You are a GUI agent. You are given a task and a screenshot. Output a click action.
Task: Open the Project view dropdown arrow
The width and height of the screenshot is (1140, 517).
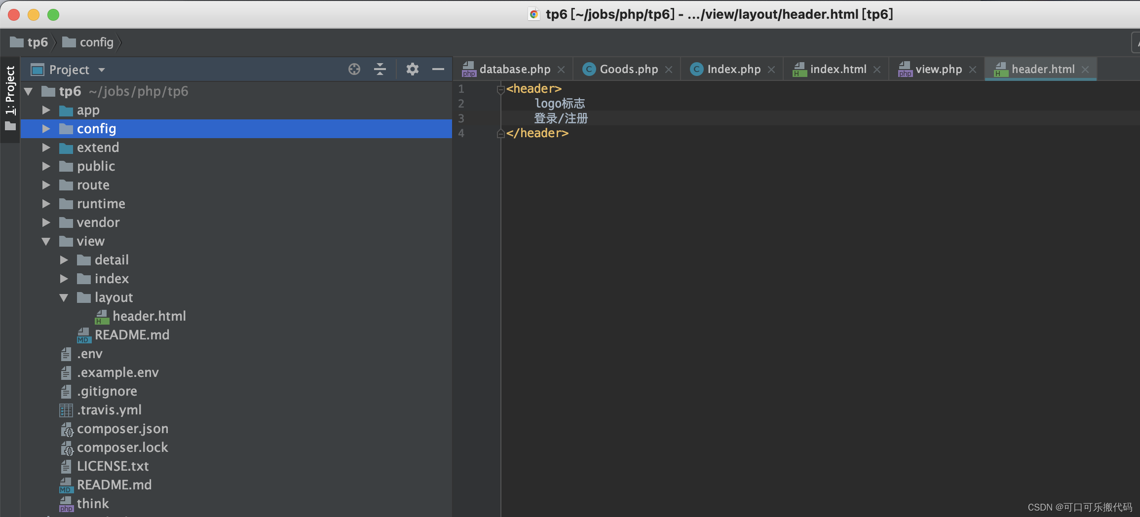coord(102,70)
